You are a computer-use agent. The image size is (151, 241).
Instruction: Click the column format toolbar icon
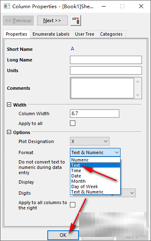76,20
